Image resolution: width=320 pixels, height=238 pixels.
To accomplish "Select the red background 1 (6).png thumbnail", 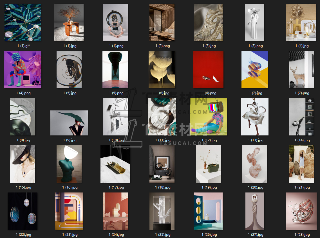I will [208, 69].
